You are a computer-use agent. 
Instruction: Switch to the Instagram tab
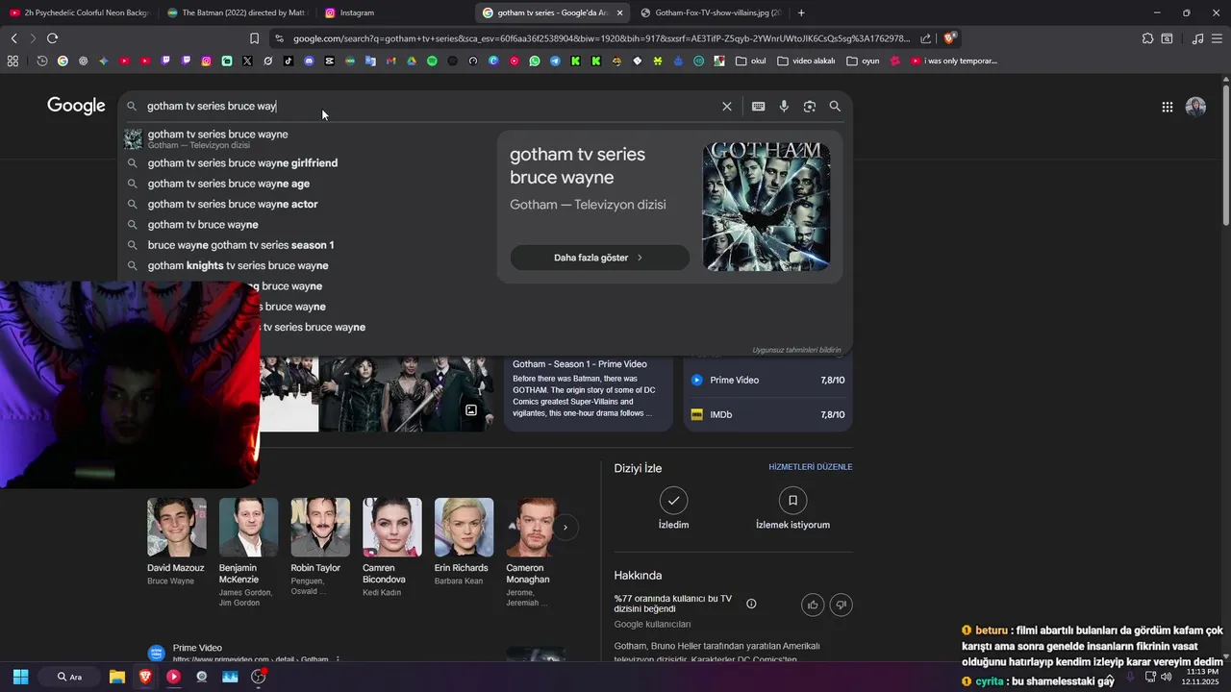(x=394, y=12)
